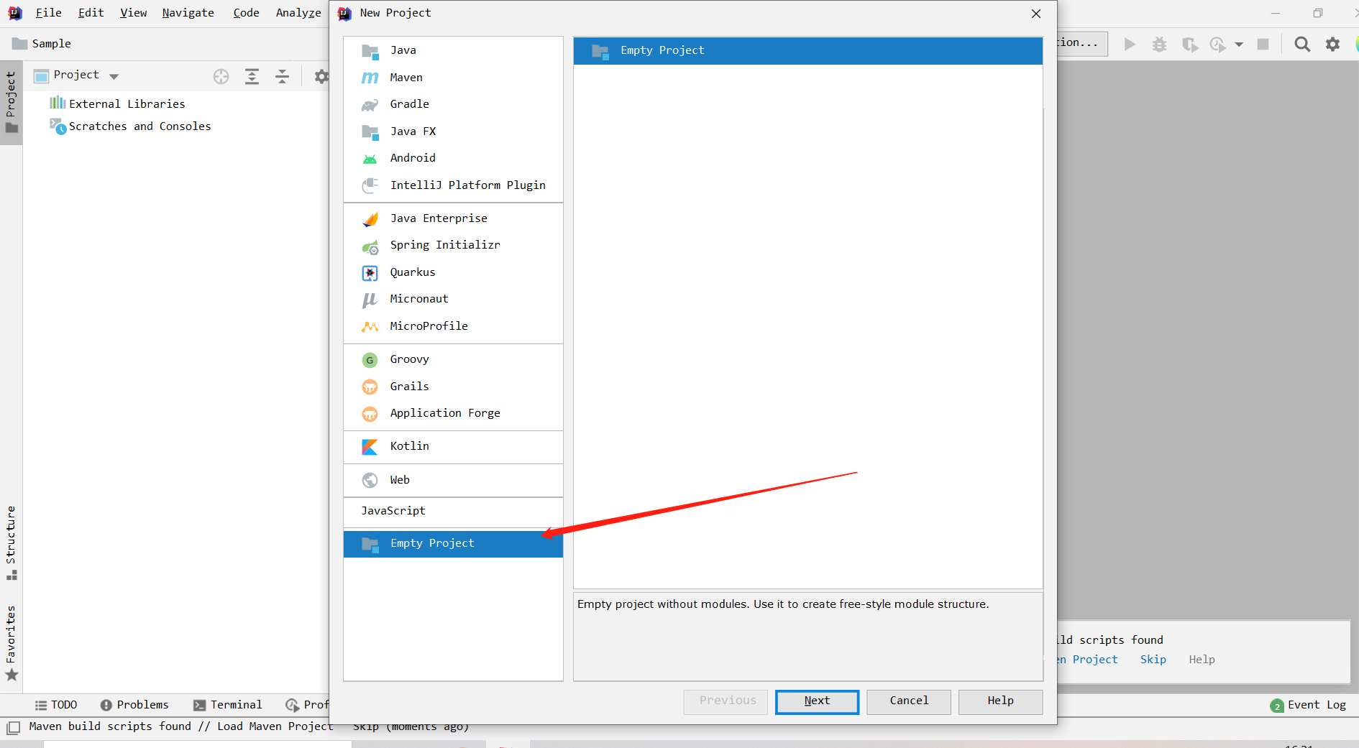Click Expand All in Project panel
This screenshot has height=748, width=1359.
click(252, 76)
